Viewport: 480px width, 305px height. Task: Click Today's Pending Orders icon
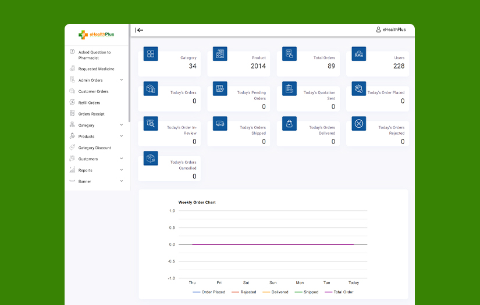point(220,89)
